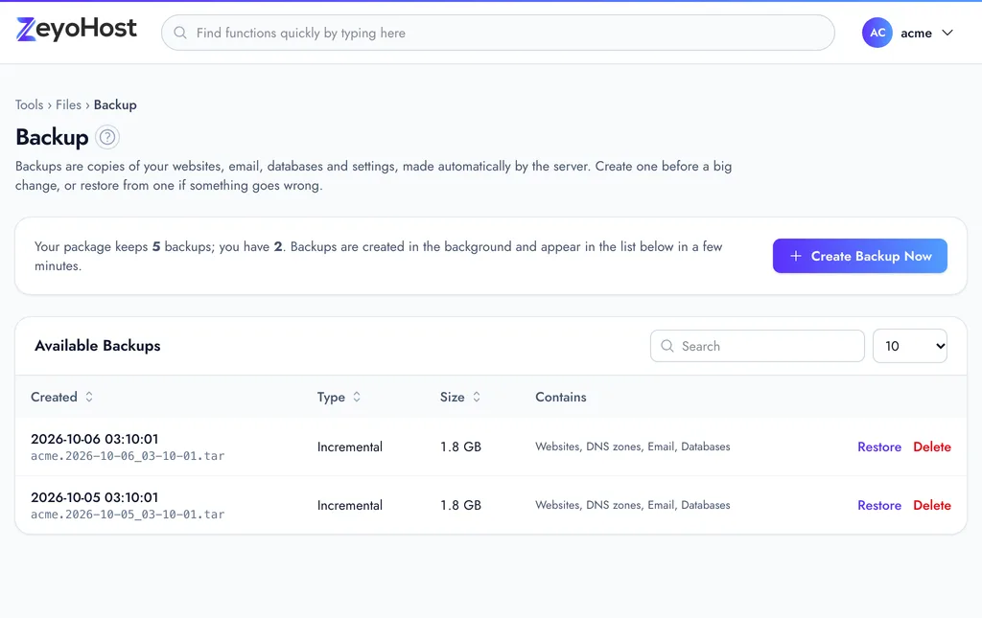
Task: Delete the 2026-10-06 backup
Action: click(x=932, y=446)
